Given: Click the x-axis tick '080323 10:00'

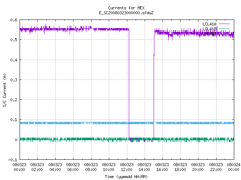Looking at the screenshot, I should coord(109,167).
